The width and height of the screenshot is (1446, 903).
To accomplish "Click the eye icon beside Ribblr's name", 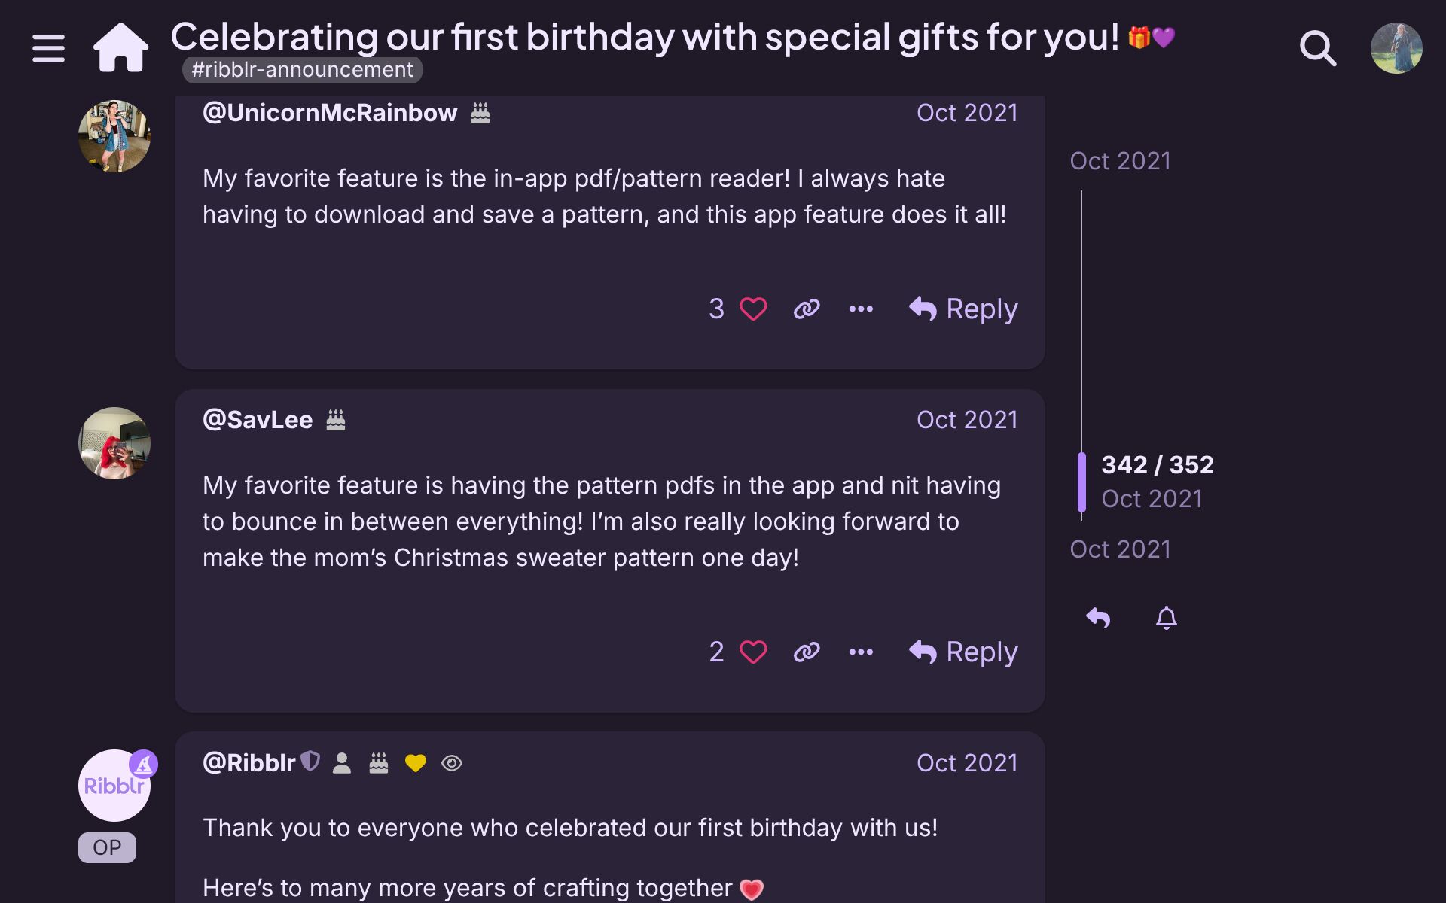I will coord(452,763).
